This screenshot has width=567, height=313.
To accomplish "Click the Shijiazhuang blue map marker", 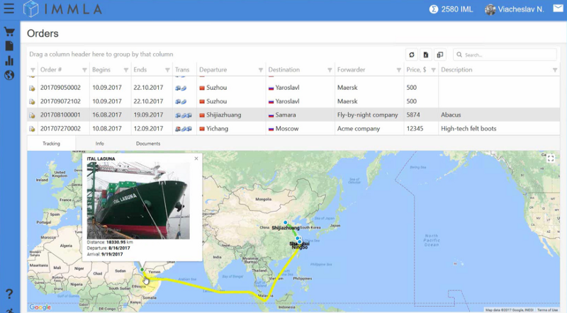I will (x=286, y=222).
